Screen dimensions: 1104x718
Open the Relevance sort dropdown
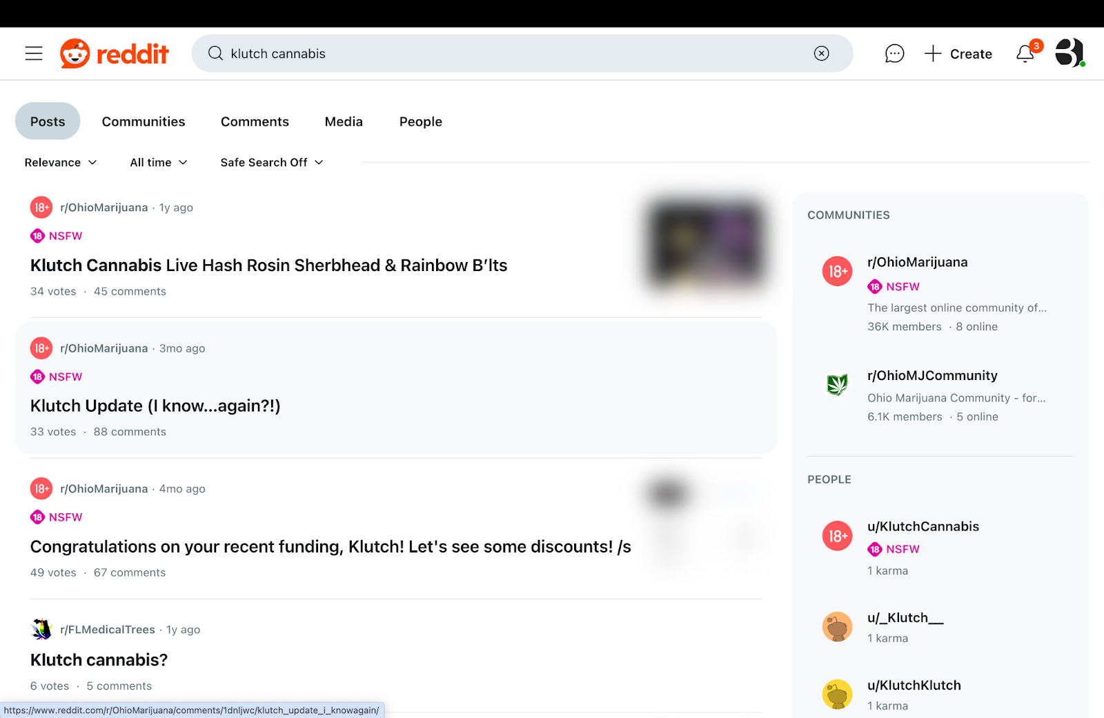coord(61,163)
